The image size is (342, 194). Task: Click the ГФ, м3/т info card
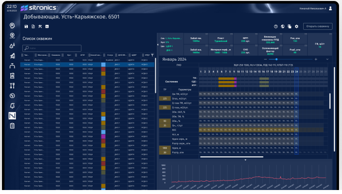pos(320,45)
